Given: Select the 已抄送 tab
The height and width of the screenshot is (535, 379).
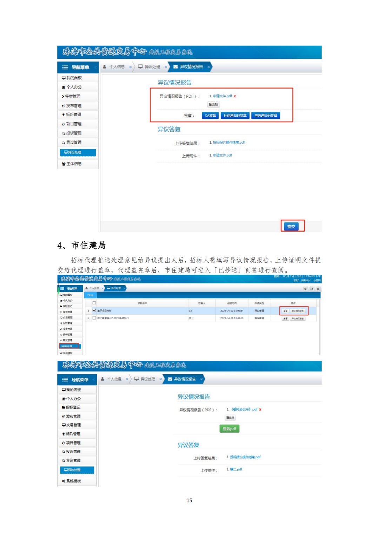Looking at the screenshot, I should pyautogui.click(x=91, y=295).
